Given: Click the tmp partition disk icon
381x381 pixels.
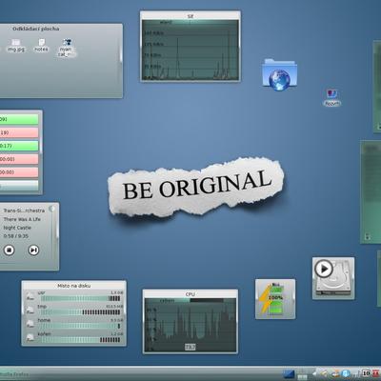Looking at the screenshot, I should 30,311.
